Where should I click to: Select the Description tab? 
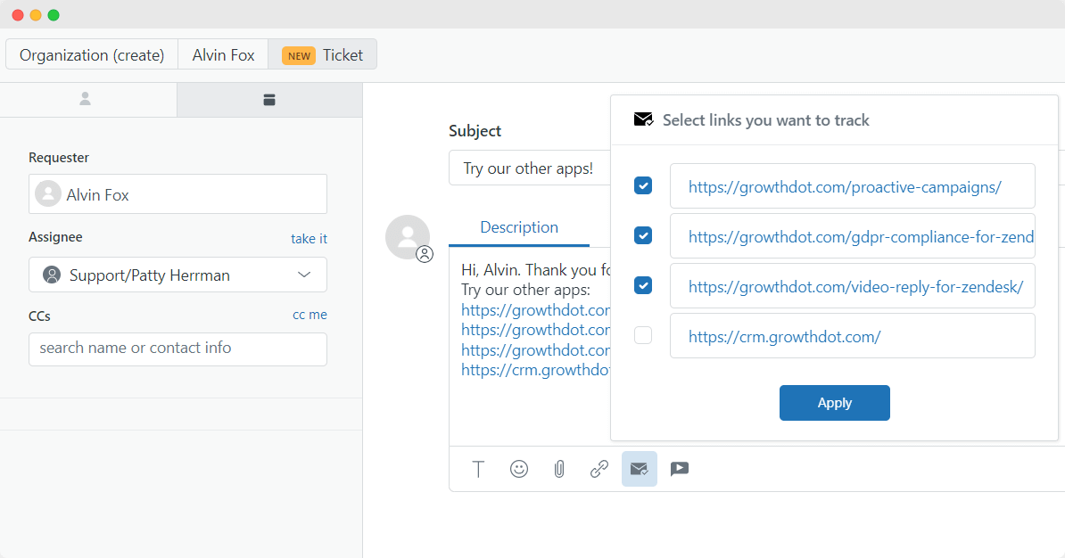click(x=519, y=227)
